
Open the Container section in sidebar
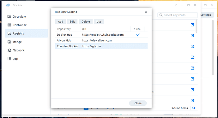click(x=26, y=25)
